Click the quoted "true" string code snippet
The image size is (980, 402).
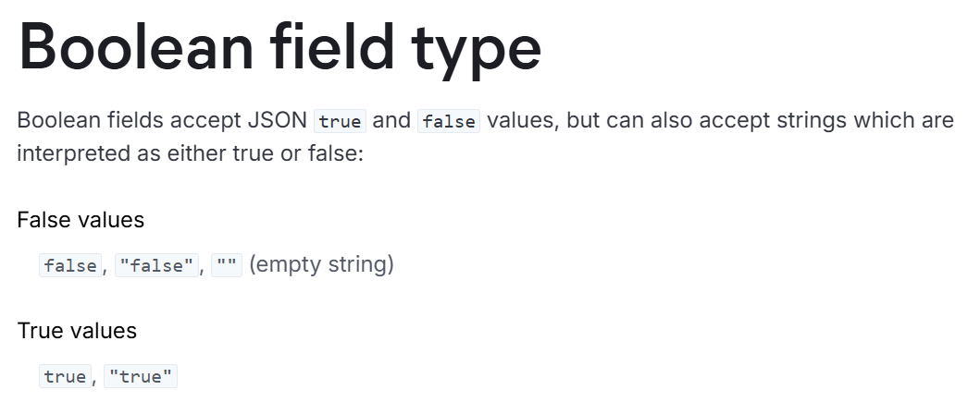pos(141,376)
